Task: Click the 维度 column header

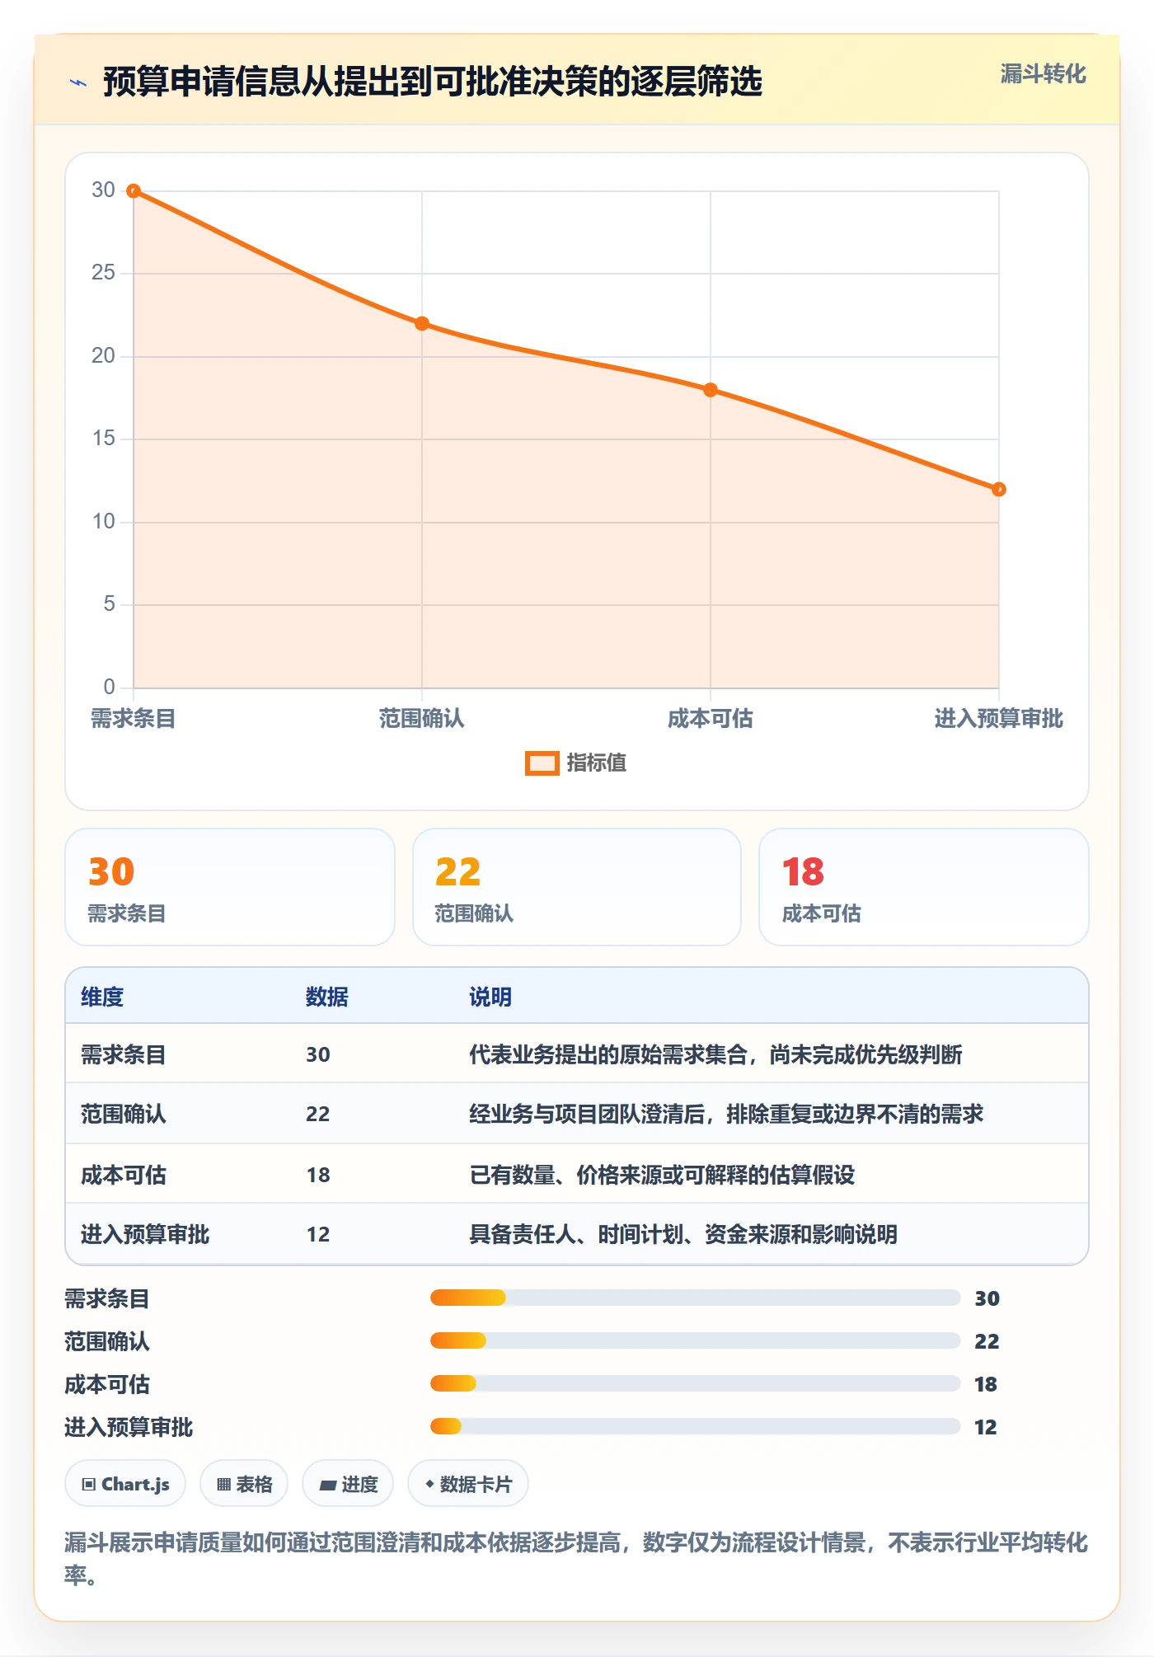Action: [102, 997]
